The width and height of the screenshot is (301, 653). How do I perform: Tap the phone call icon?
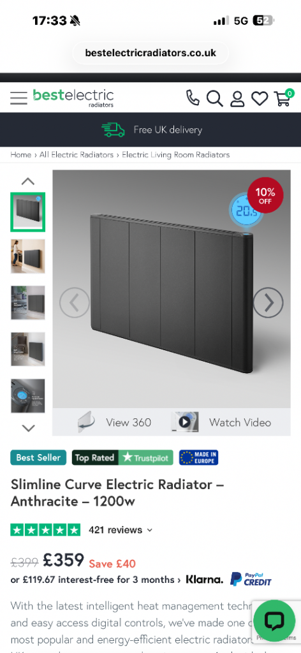193,98
